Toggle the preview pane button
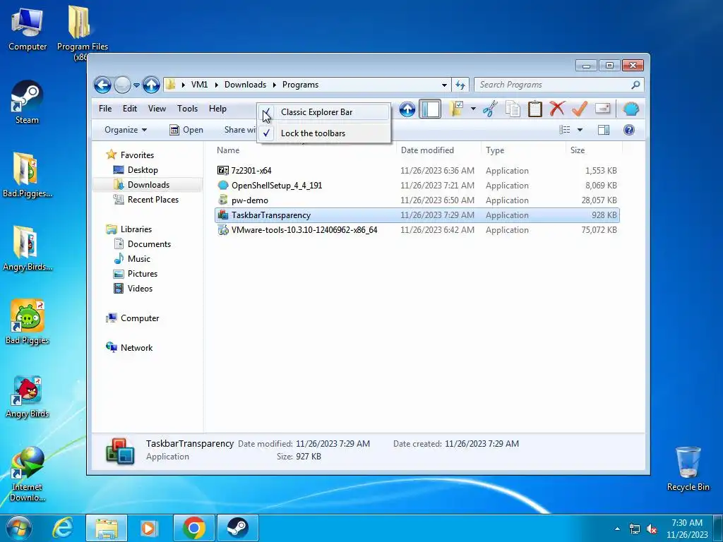723x542 pixels. click(604, 130)
